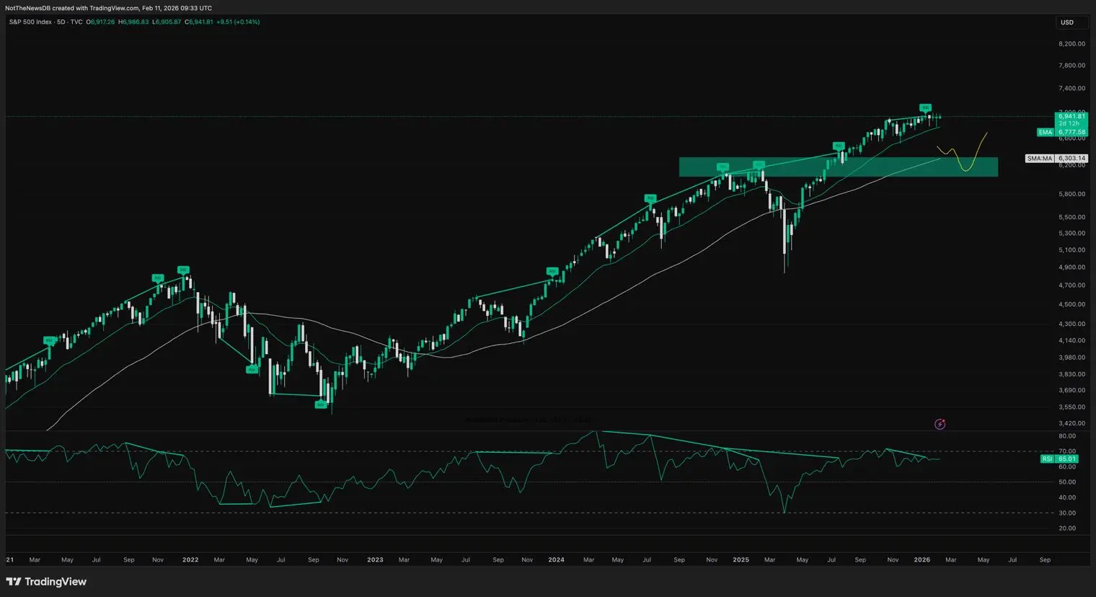Click the 5,800.00 price axis label
Screen dimensions: 1096x597
tap(1071, 194)
